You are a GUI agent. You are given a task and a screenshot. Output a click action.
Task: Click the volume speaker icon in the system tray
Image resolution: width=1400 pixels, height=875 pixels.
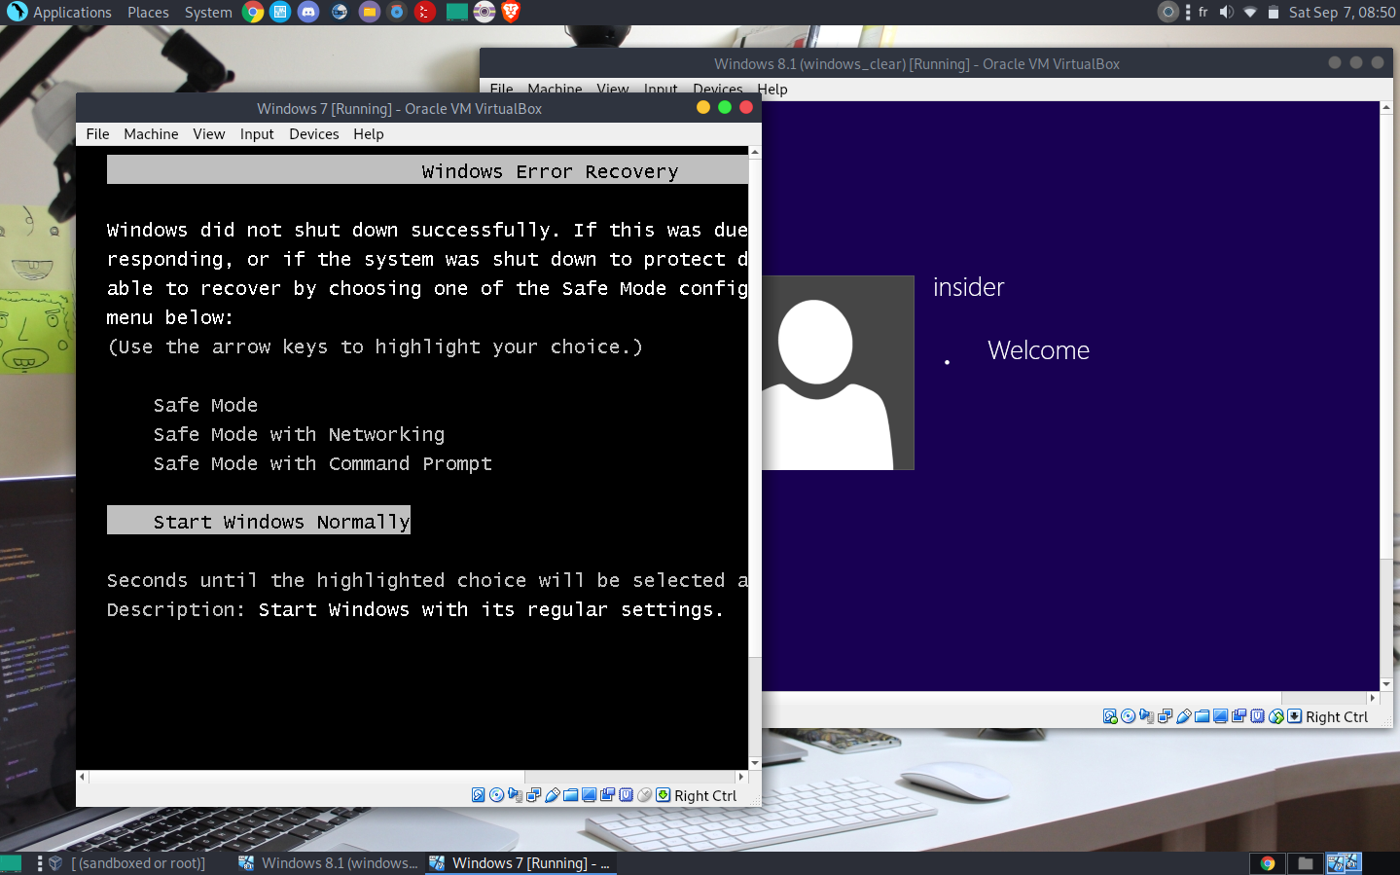pyautogui.click(x=1226, y=13)
